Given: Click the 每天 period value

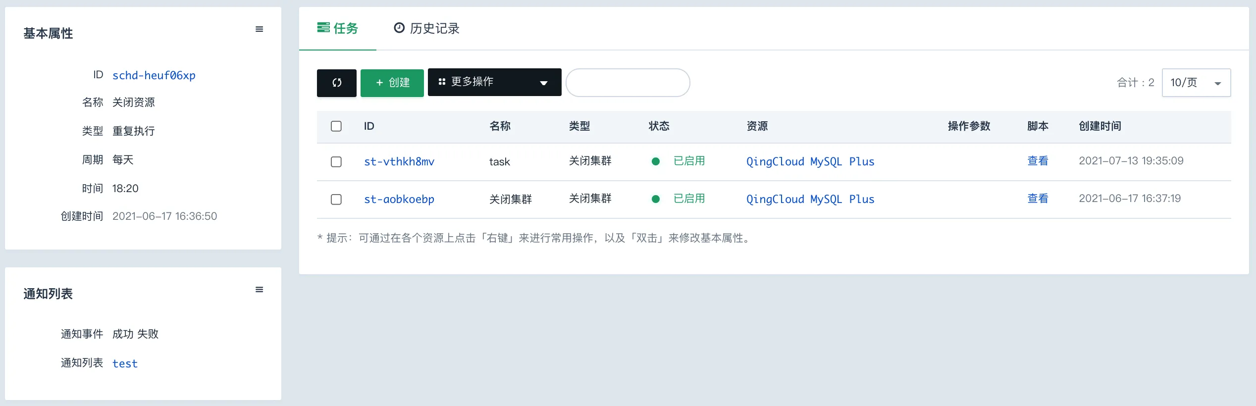Looking at the screenshot, I should (x=123, y=160).
